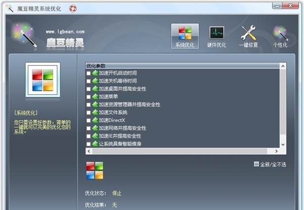The height and width of the screenshot is (210, 304).
Task: Go to the 个性化 wand tab
Action: coord(280,37)
